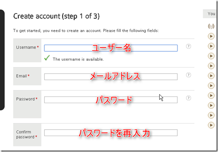This screenshot has width=218, height=152.
Task: Click the first play button in sidebar
Action: pos(211,36)
